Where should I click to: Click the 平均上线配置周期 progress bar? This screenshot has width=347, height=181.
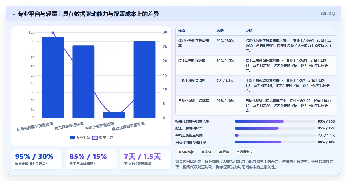(275, 135)
